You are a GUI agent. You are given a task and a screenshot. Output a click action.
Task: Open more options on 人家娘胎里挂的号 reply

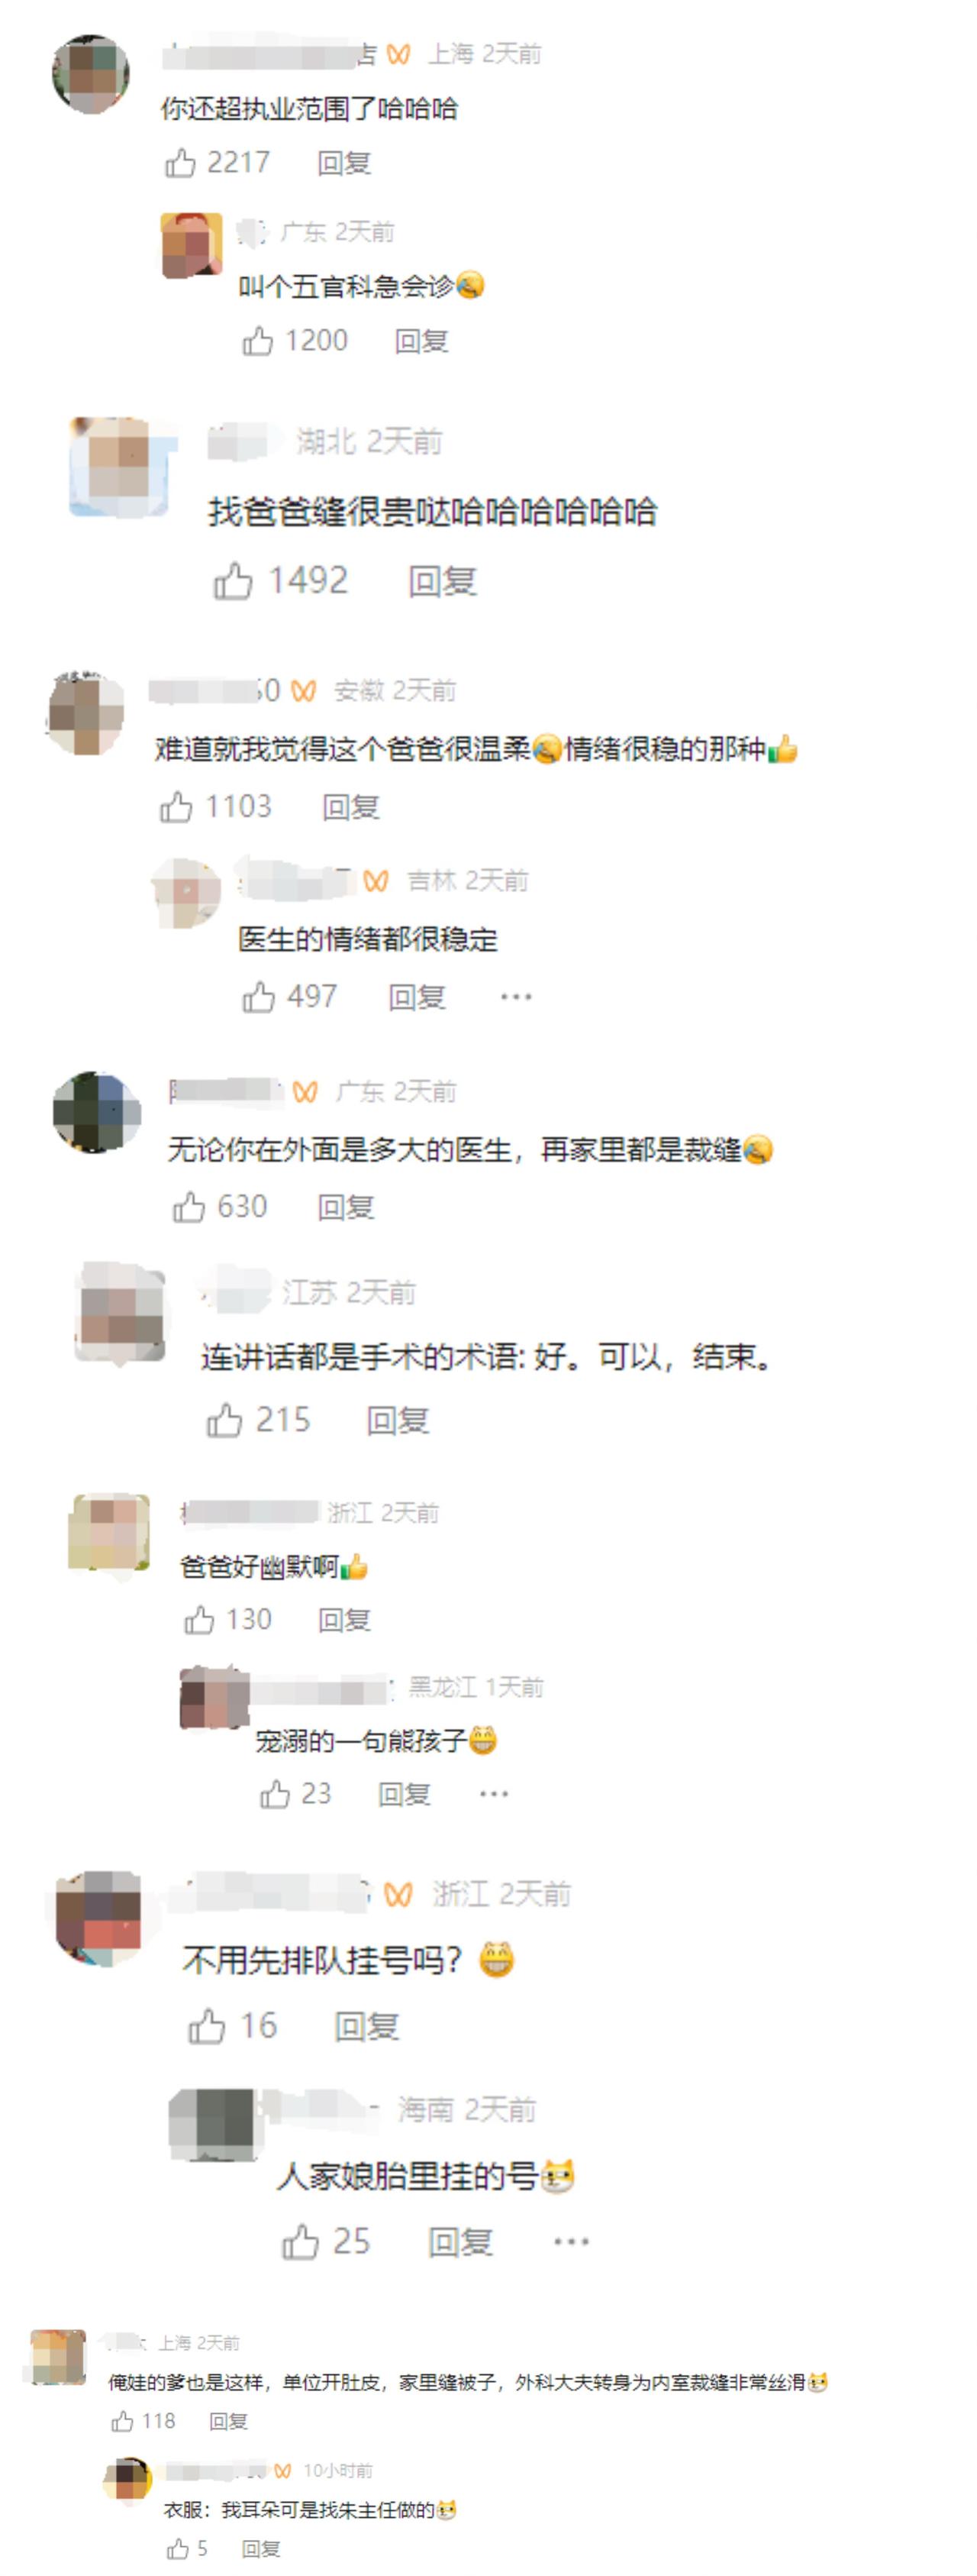click(x=572, y=2242)
